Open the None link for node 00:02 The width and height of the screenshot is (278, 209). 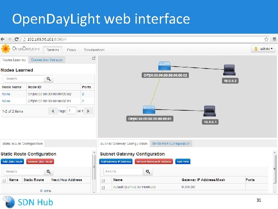click(x=6, y=94)
